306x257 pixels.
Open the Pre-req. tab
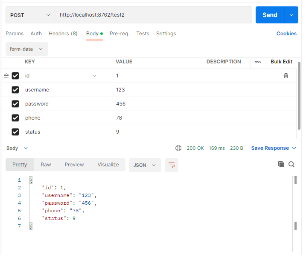coord(119,34)
